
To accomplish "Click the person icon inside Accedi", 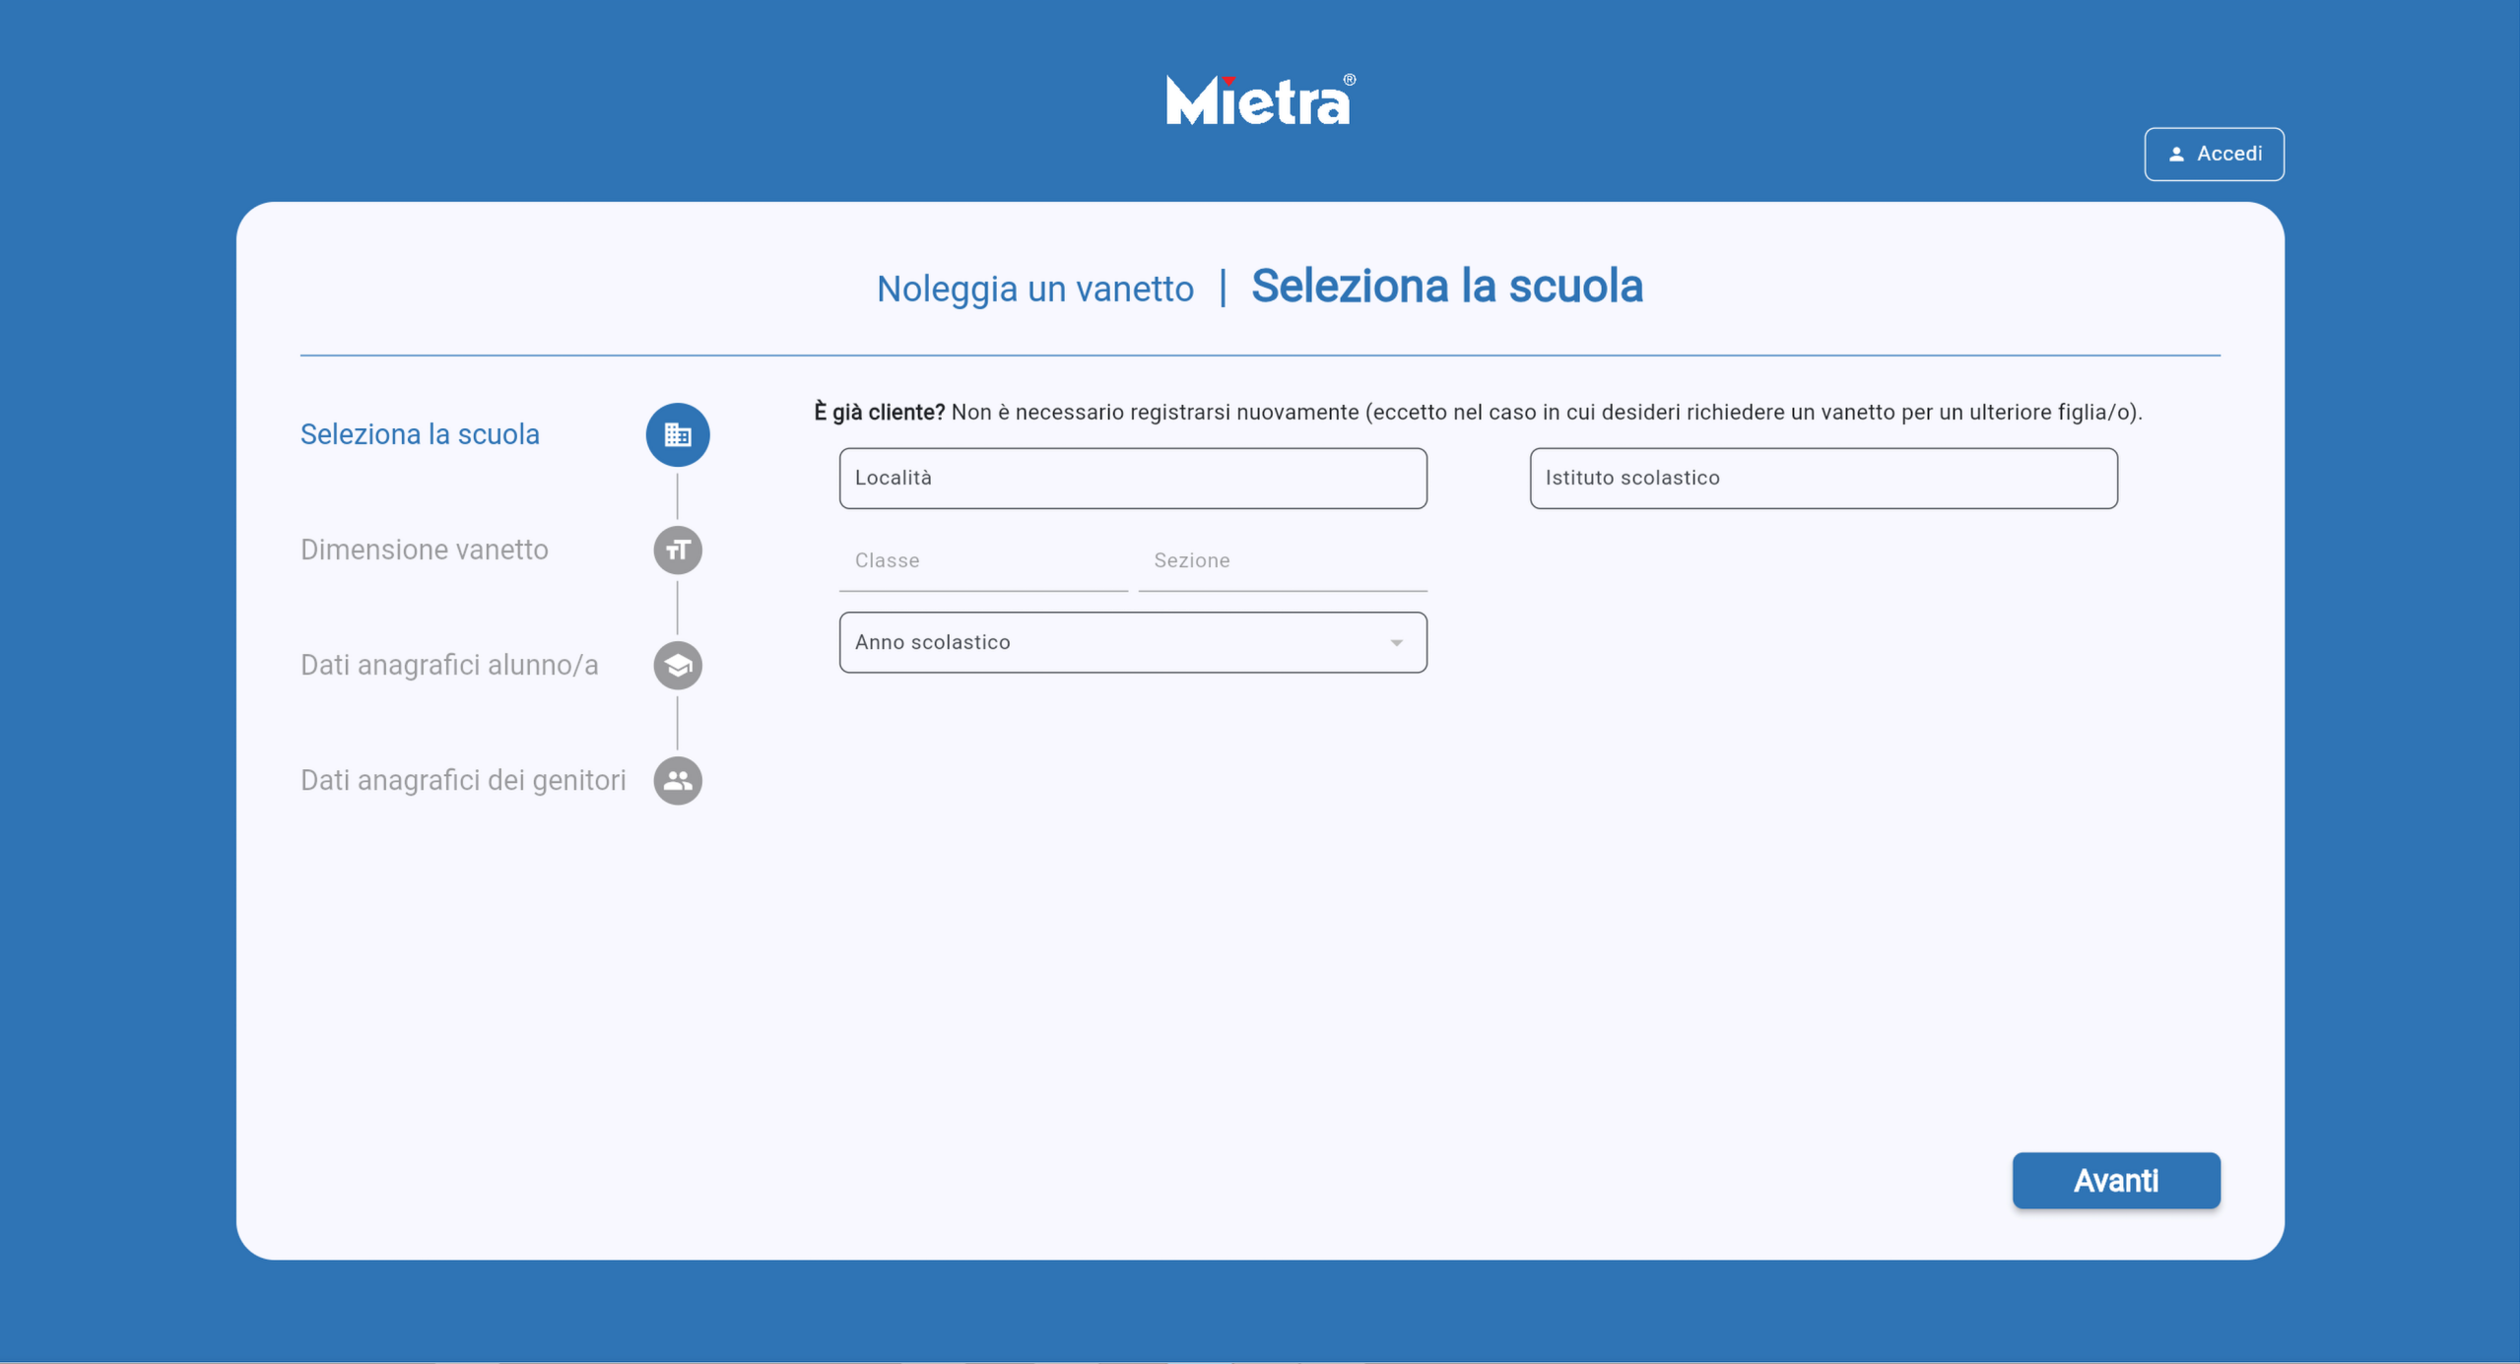I will coord(2176,155).
